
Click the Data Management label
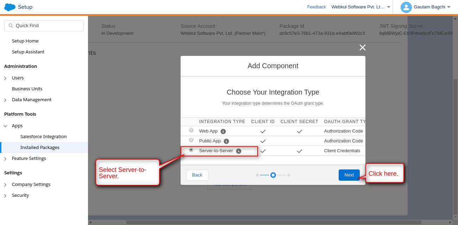pos(32,99)
